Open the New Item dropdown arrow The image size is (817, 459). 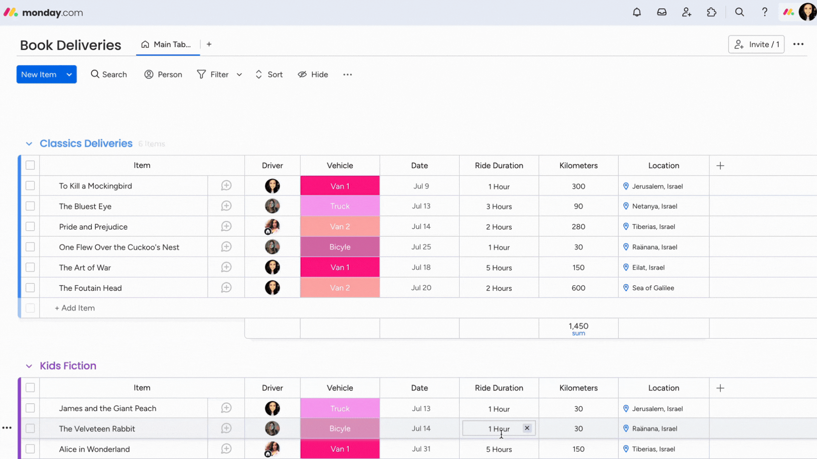tap(69, 74)
